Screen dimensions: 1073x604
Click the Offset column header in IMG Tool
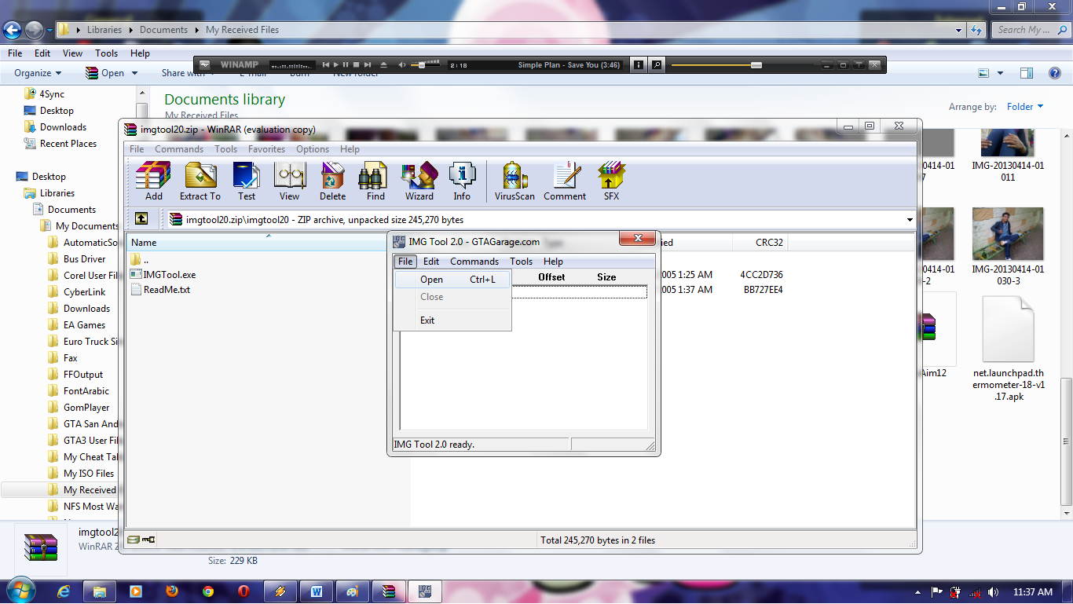click(551, 277)
